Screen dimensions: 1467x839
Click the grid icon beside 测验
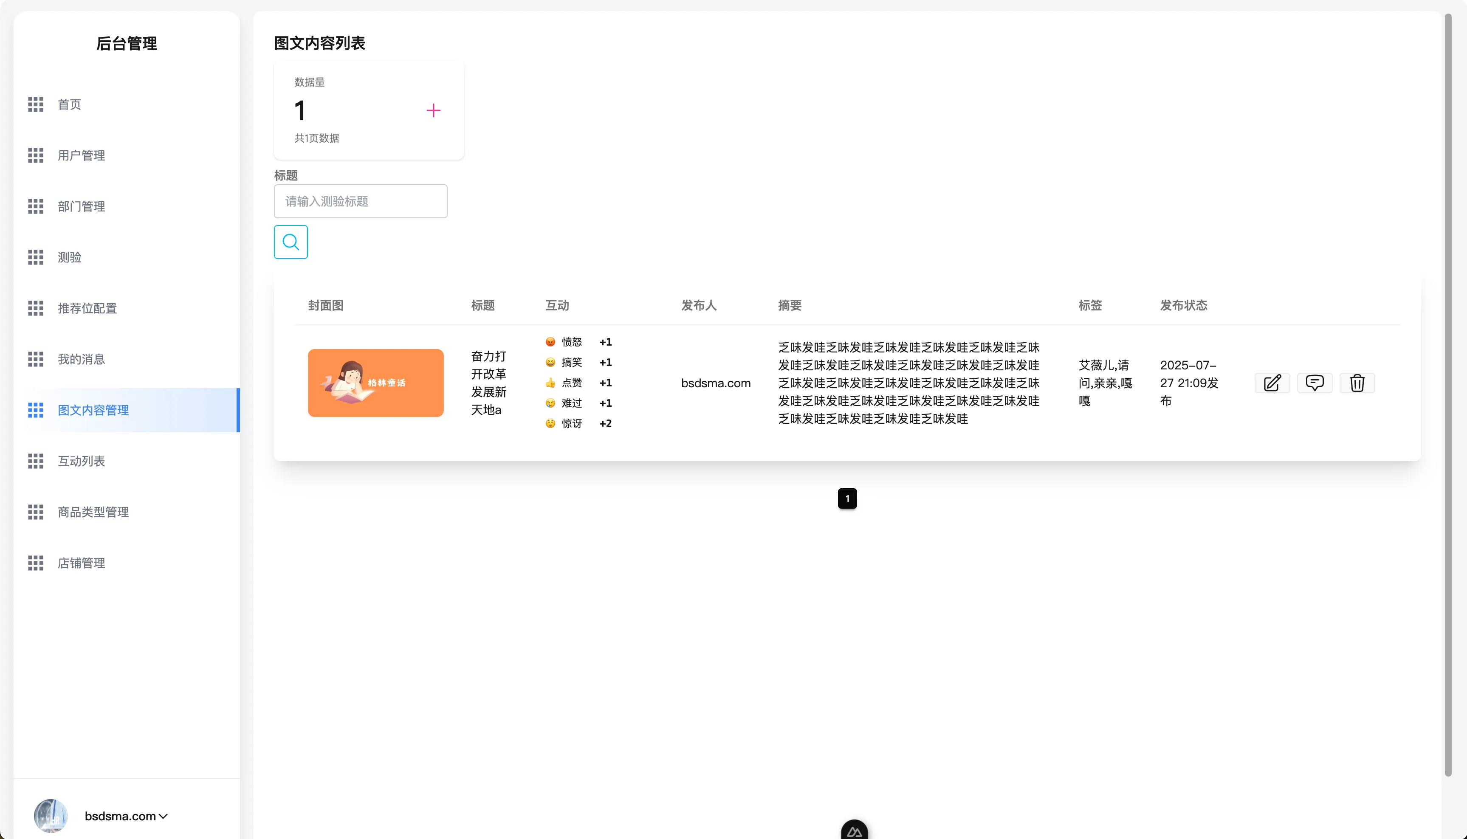pos(35,257)
